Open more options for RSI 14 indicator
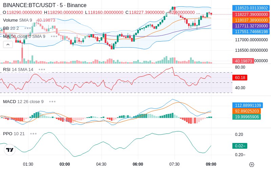Image resolution: width=271 pixels, height=169 pixels. [x=42, y=70]
